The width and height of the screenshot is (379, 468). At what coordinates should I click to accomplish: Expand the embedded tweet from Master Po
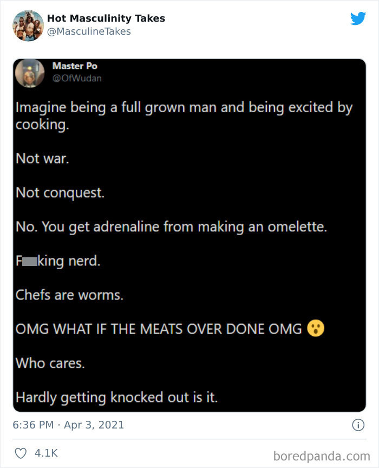point(190,233)
